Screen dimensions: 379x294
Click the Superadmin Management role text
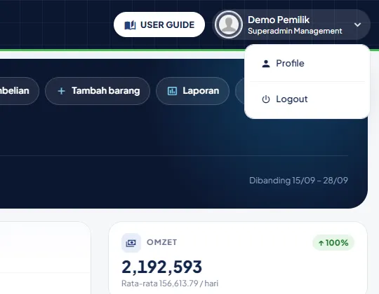click(x=295, y=31)
